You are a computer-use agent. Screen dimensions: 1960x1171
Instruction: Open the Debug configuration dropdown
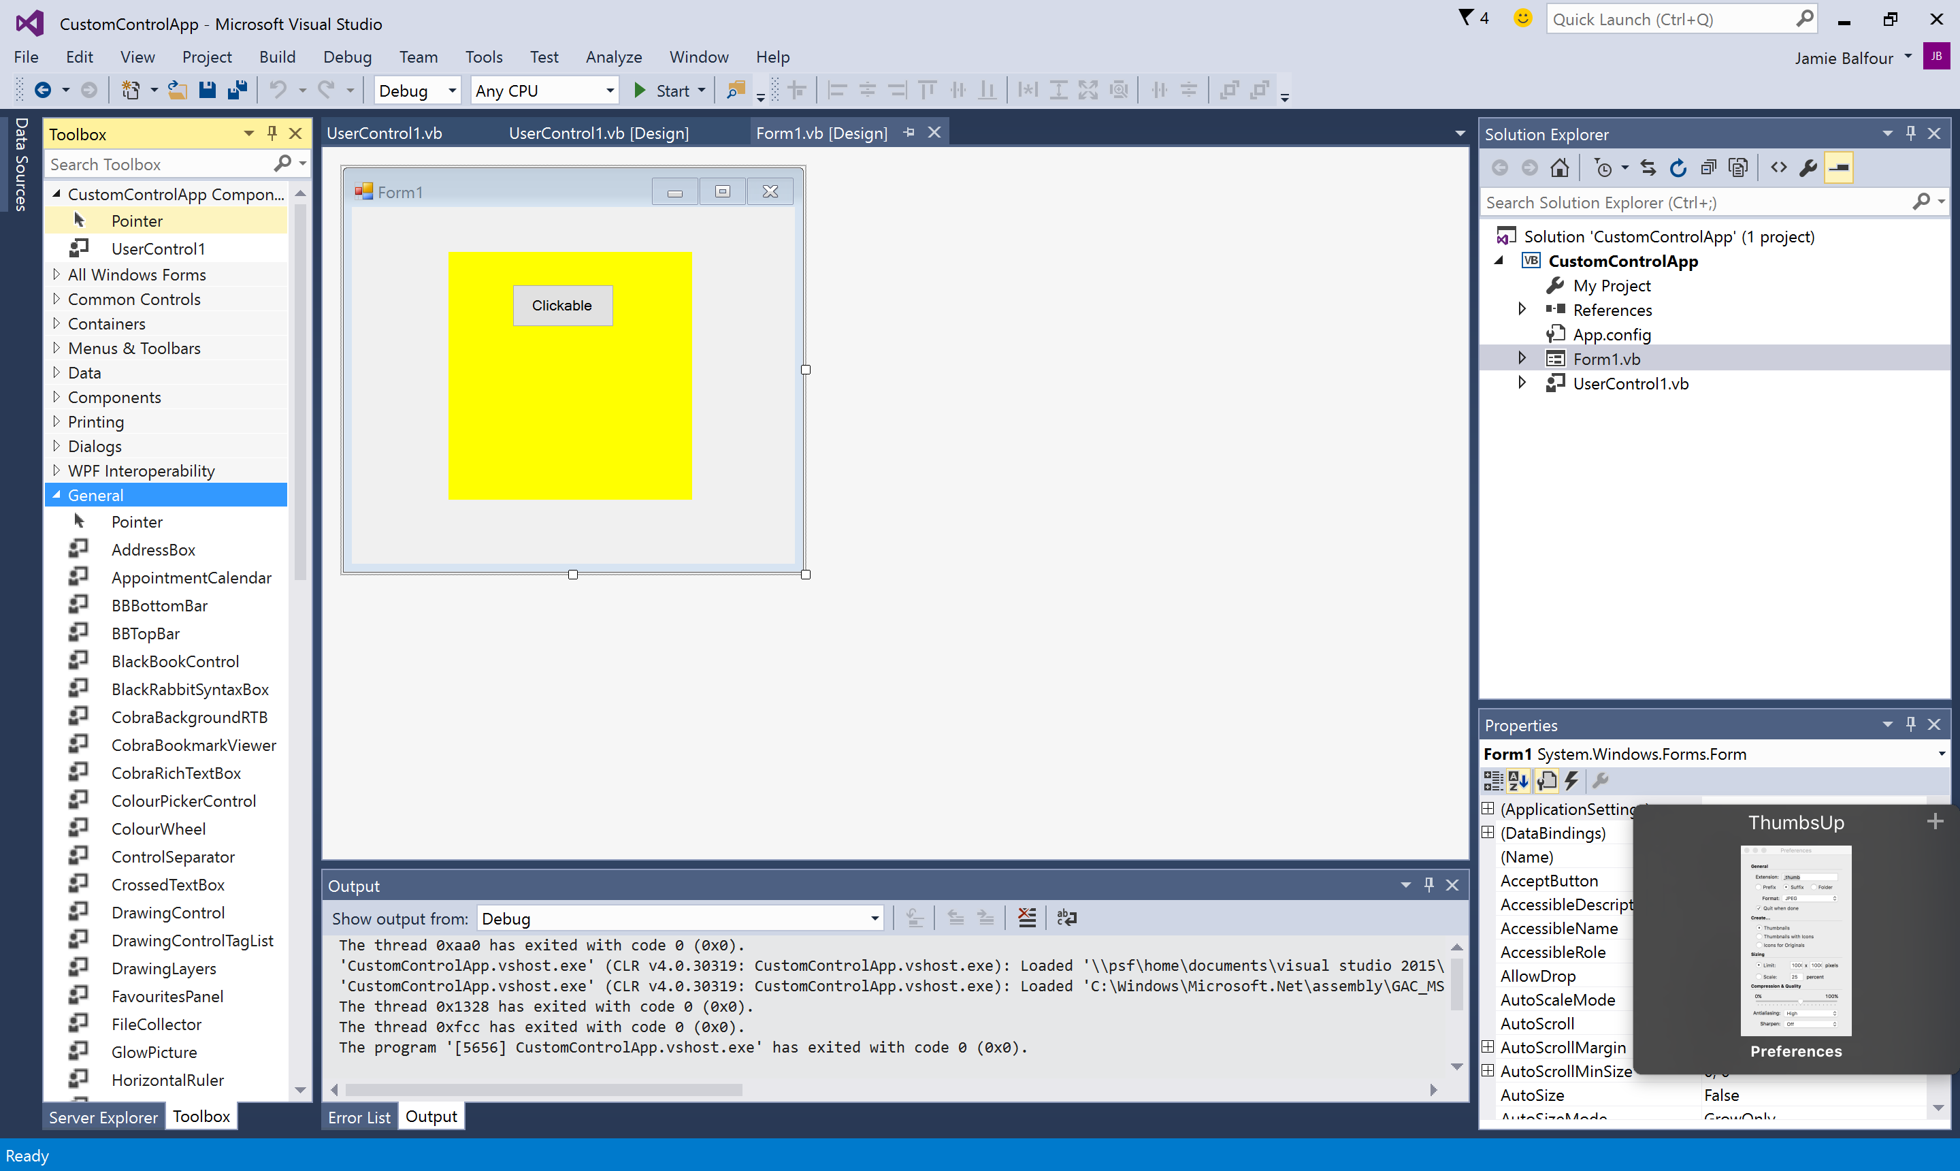point(417,91)
